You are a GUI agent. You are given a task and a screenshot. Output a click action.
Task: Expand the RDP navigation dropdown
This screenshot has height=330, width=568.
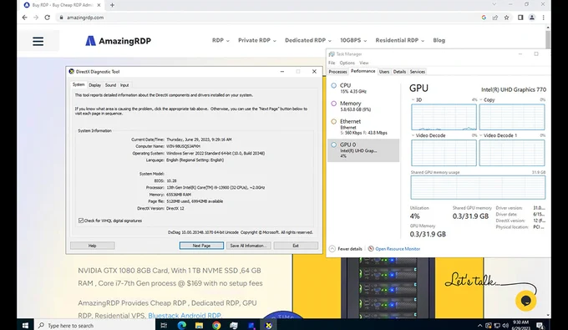221,40
